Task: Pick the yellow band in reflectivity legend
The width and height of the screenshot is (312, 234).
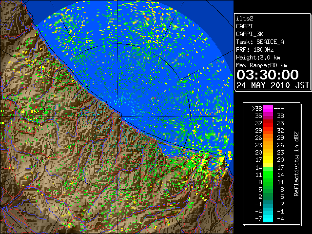Action: pos(268,160)
